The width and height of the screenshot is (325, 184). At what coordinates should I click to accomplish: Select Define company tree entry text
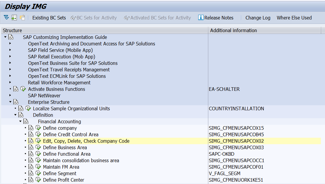(x=60, y=128)
